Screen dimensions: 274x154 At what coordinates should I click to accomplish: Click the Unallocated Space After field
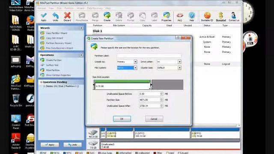tap(149, 106)
